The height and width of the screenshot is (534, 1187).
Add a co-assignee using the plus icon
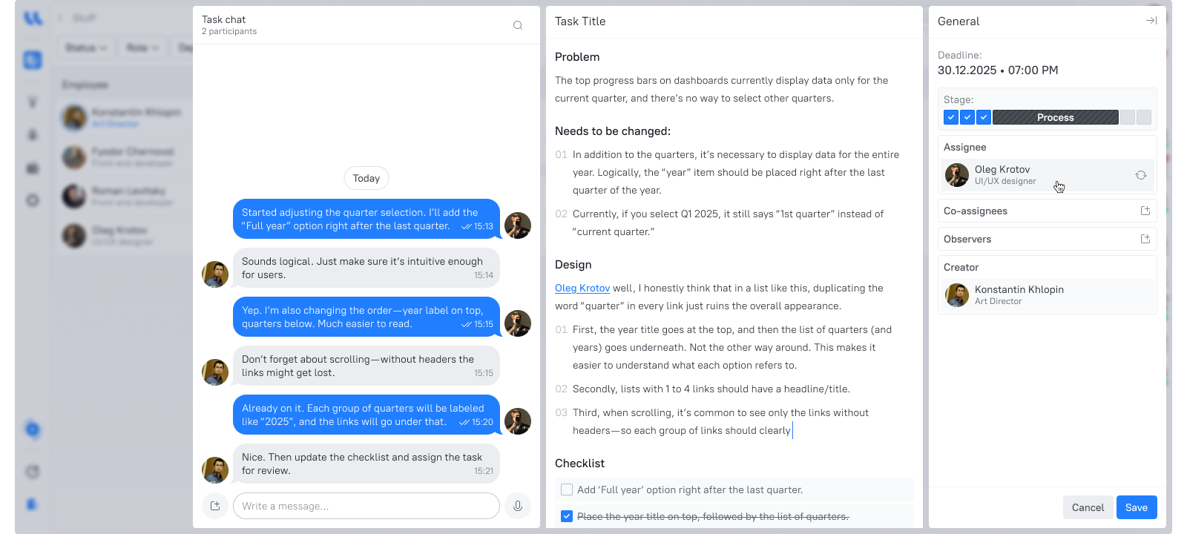point(1145,211)
